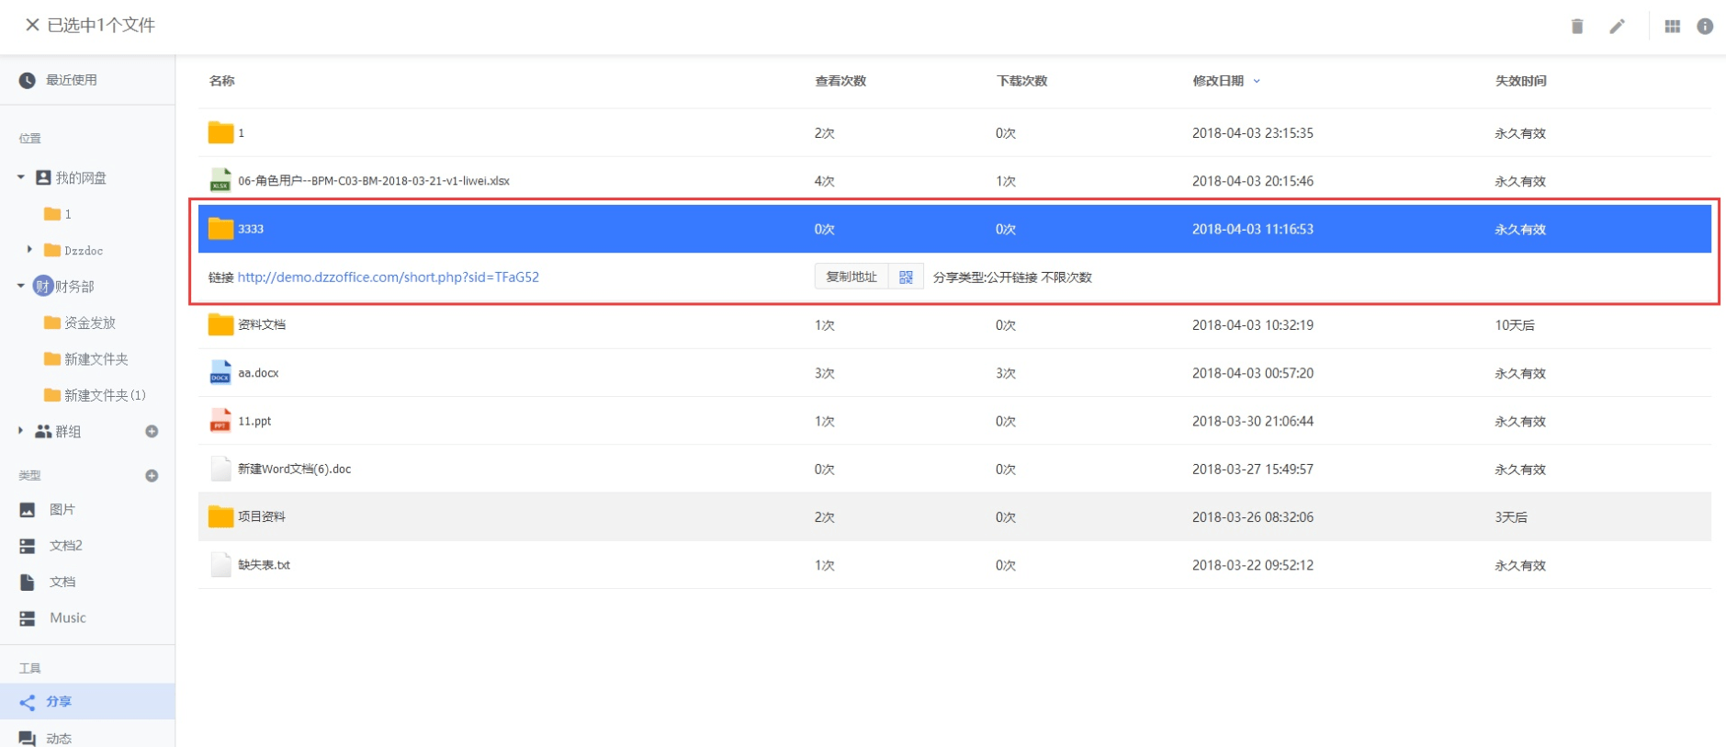This screenshot has height=747, width=1726.
Task: Click ppt icon of 11.ppt
Action: click(220, 420)
